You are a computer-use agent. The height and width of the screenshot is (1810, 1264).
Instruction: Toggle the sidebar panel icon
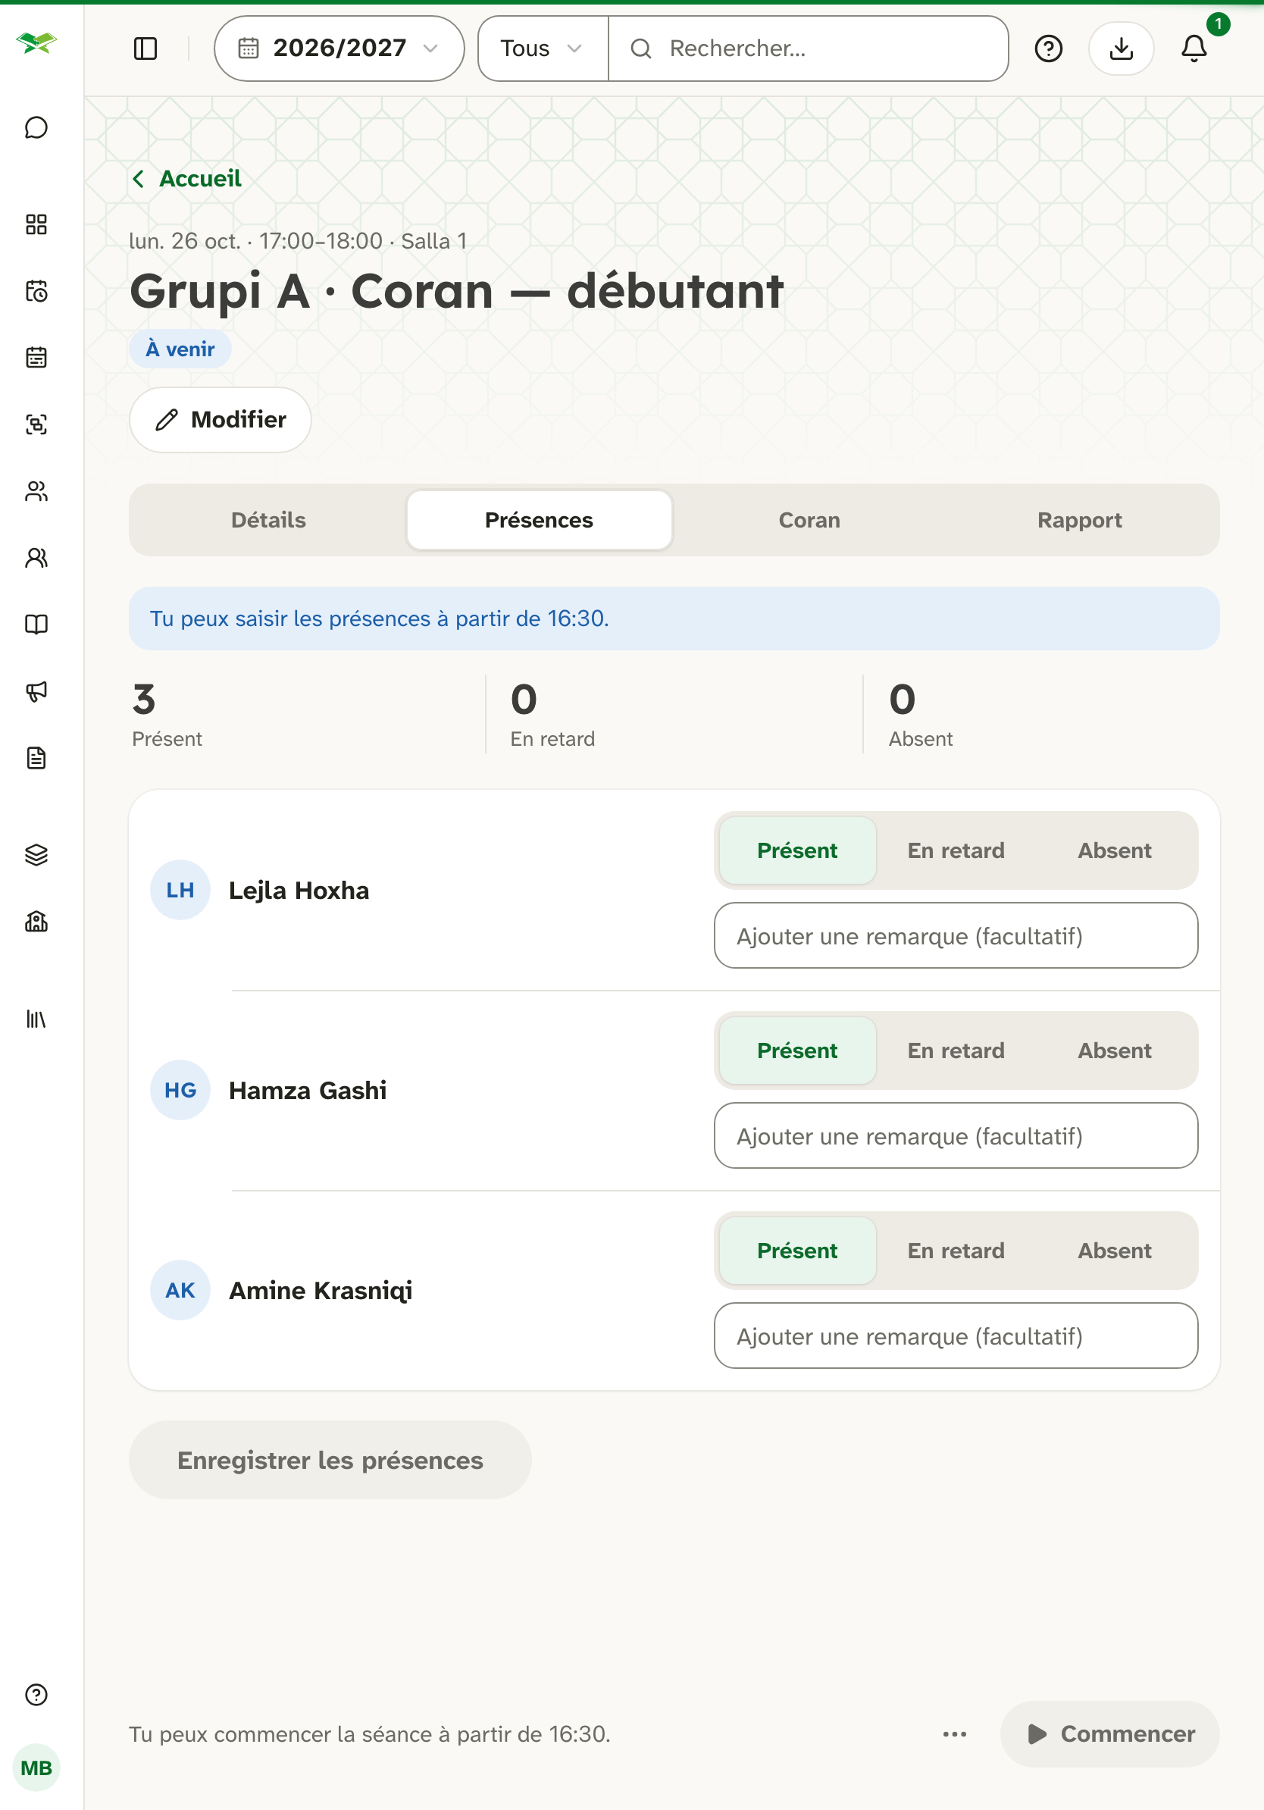pyautogui.click(x=145, y=49)
